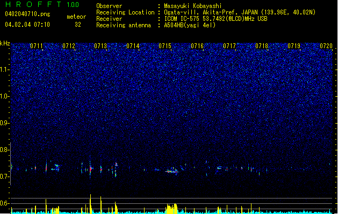Click version number 1.0.0
The image size is (338, 214).
tap(73, 5)
